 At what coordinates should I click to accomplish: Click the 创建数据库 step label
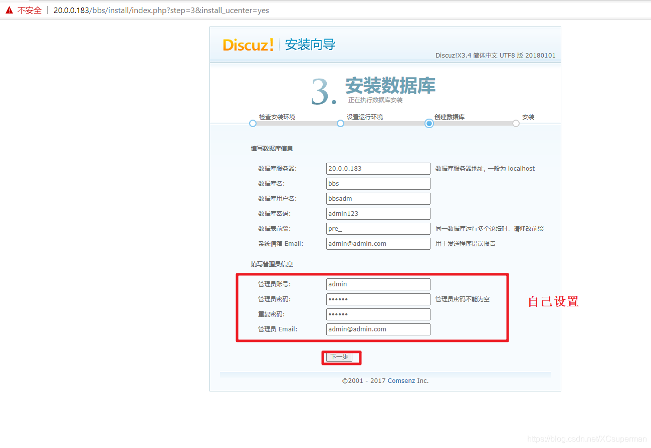point(450,117)
